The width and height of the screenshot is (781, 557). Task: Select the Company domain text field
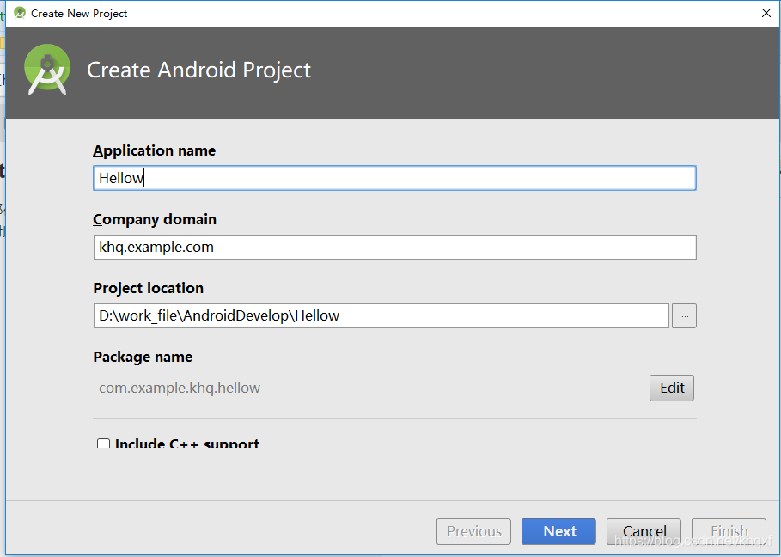coord(394,247)
